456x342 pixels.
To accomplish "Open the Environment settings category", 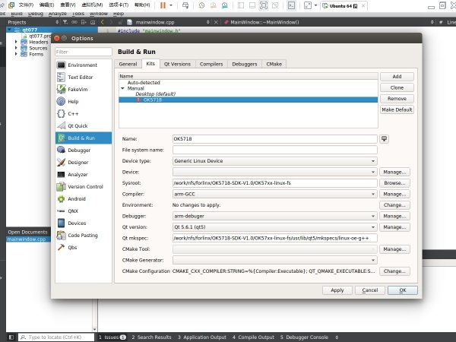I will coord(82,65).
